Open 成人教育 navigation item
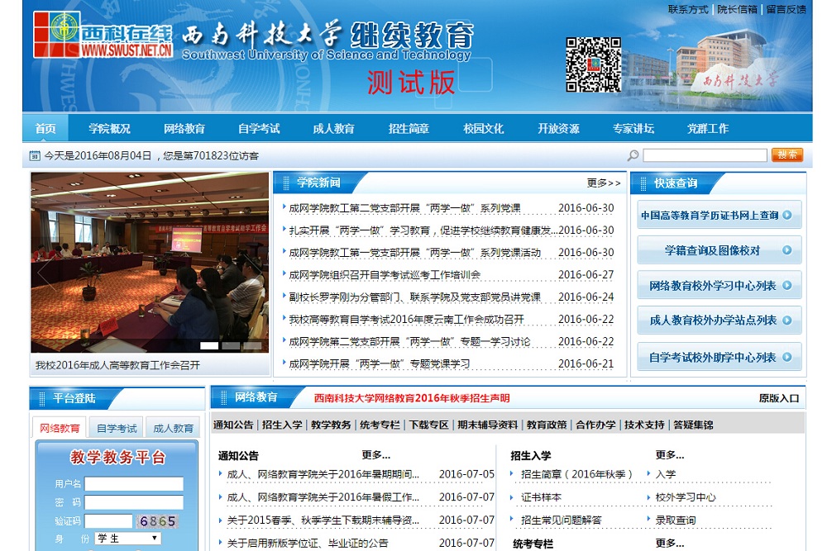Viewport: 827px width, 551px height. 333,128
